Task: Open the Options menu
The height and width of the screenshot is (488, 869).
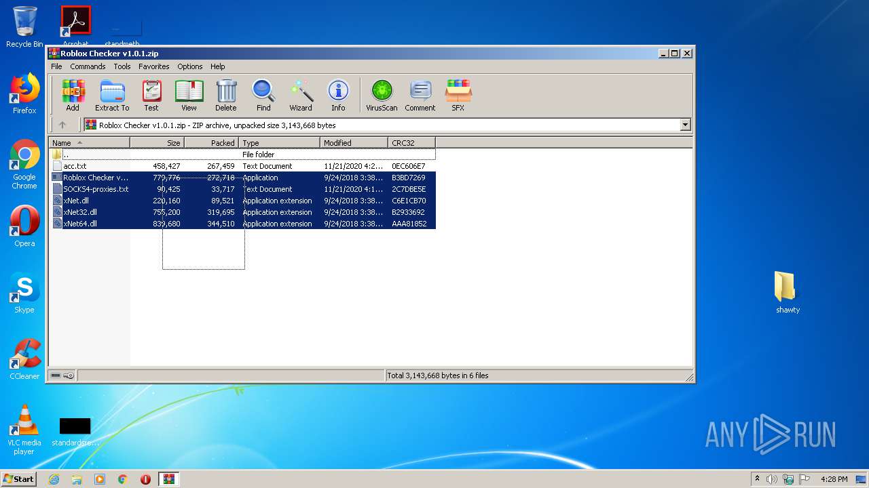Action: pyautogui.click(x=190, y=66)
